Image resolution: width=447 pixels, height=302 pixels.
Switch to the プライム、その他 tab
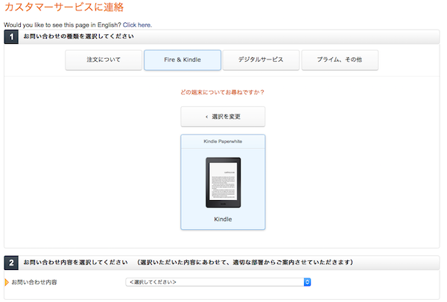click(340, 60)
